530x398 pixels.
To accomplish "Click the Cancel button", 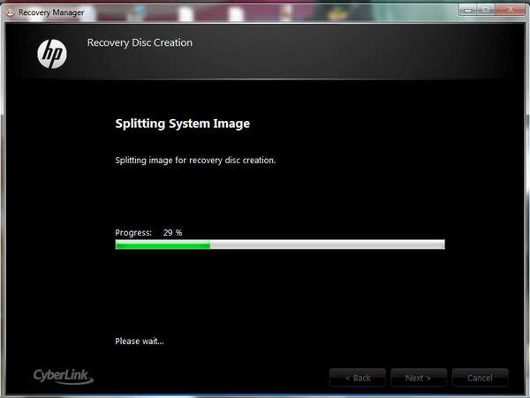I will point(480,378).
